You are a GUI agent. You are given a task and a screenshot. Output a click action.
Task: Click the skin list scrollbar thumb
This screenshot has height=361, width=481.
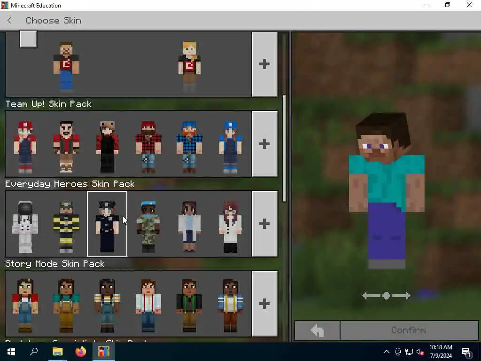(x=284, y=149)
